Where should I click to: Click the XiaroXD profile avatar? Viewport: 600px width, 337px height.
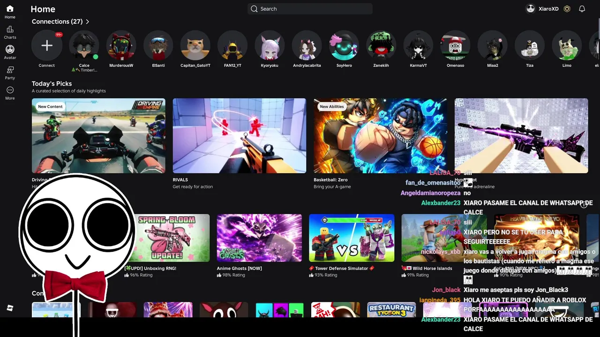tap(531, 9)
